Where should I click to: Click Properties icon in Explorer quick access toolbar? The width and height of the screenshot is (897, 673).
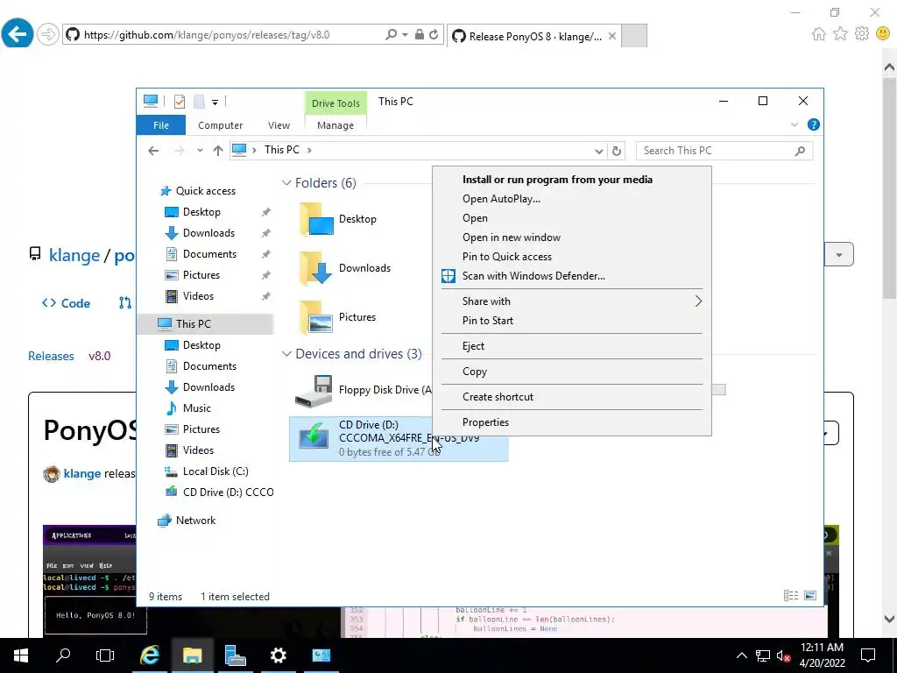pos(180,102)
